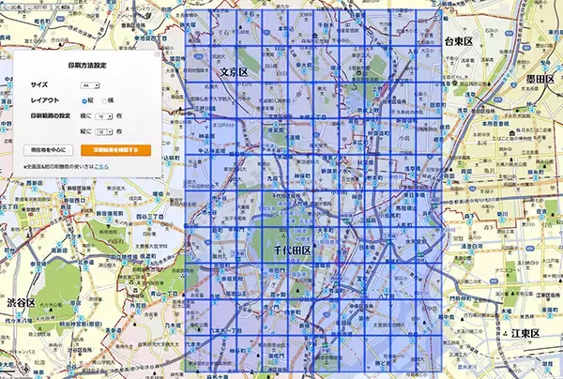The image size is (563, 379).
Task: Click the サイズ setting label
Action: point(39,84)
